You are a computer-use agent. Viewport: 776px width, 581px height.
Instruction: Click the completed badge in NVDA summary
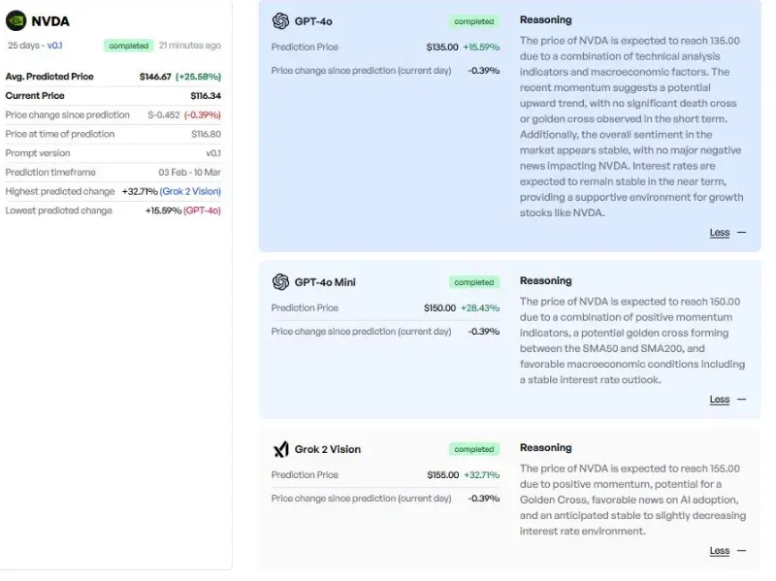tap(129, 46)
